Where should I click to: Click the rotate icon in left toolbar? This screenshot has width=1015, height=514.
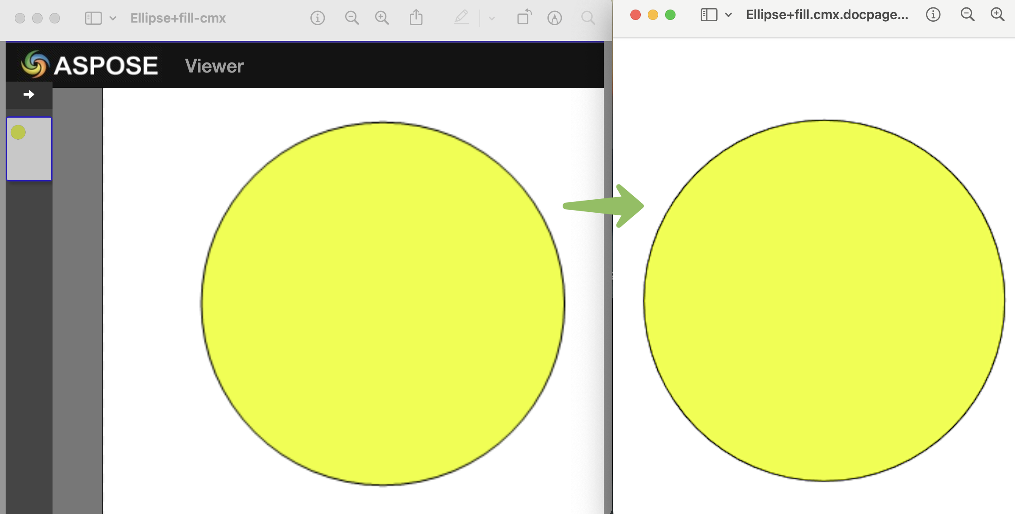(x=524, y=17)
